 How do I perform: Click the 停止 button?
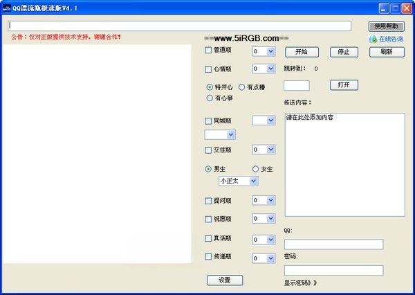(x=344, y=52)
